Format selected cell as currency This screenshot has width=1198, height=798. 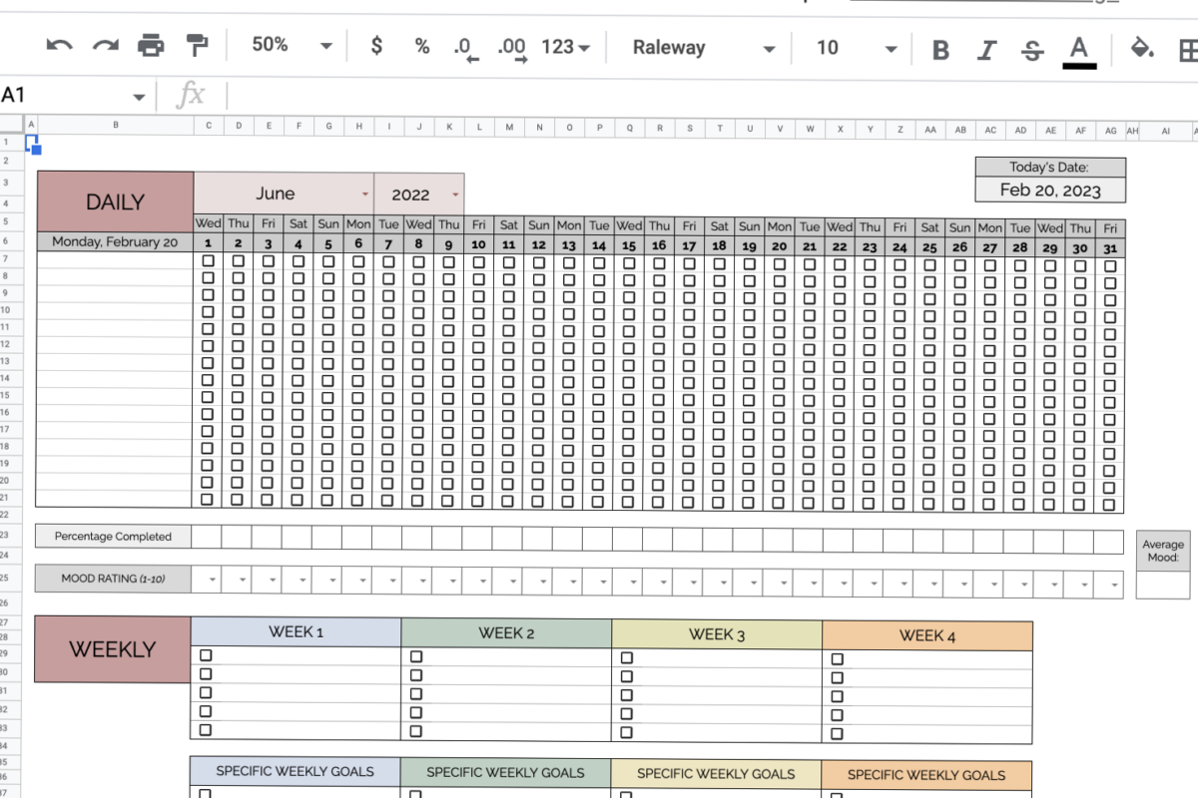[x=374, y=46]
